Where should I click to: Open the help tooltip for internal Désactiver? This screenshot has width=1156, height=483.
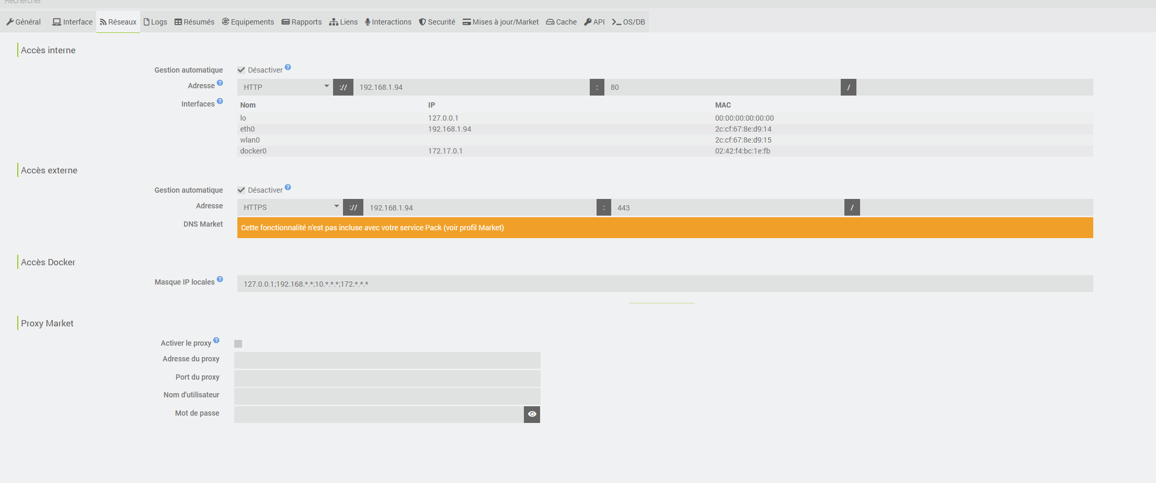coord(288,67)
